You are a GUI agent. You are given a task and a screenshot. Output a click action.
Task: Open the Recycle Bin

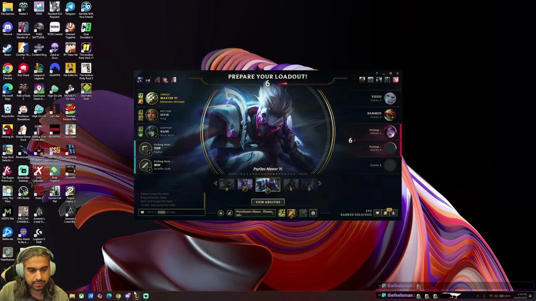coord(8,111)
